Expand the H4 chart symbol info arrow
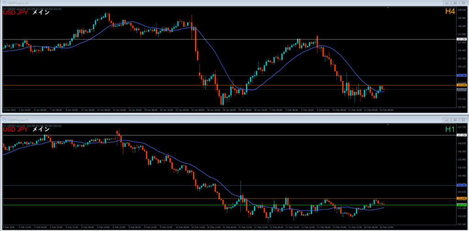The height and width of the screenshot is (231, 469). click(x=5, y=8)
